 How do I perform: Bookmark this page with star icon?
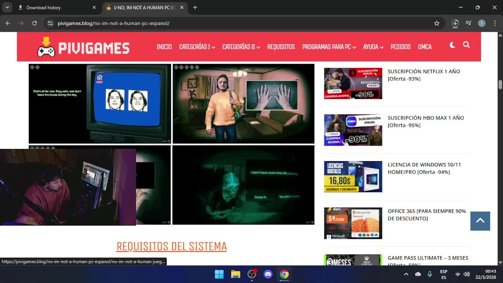437,23
